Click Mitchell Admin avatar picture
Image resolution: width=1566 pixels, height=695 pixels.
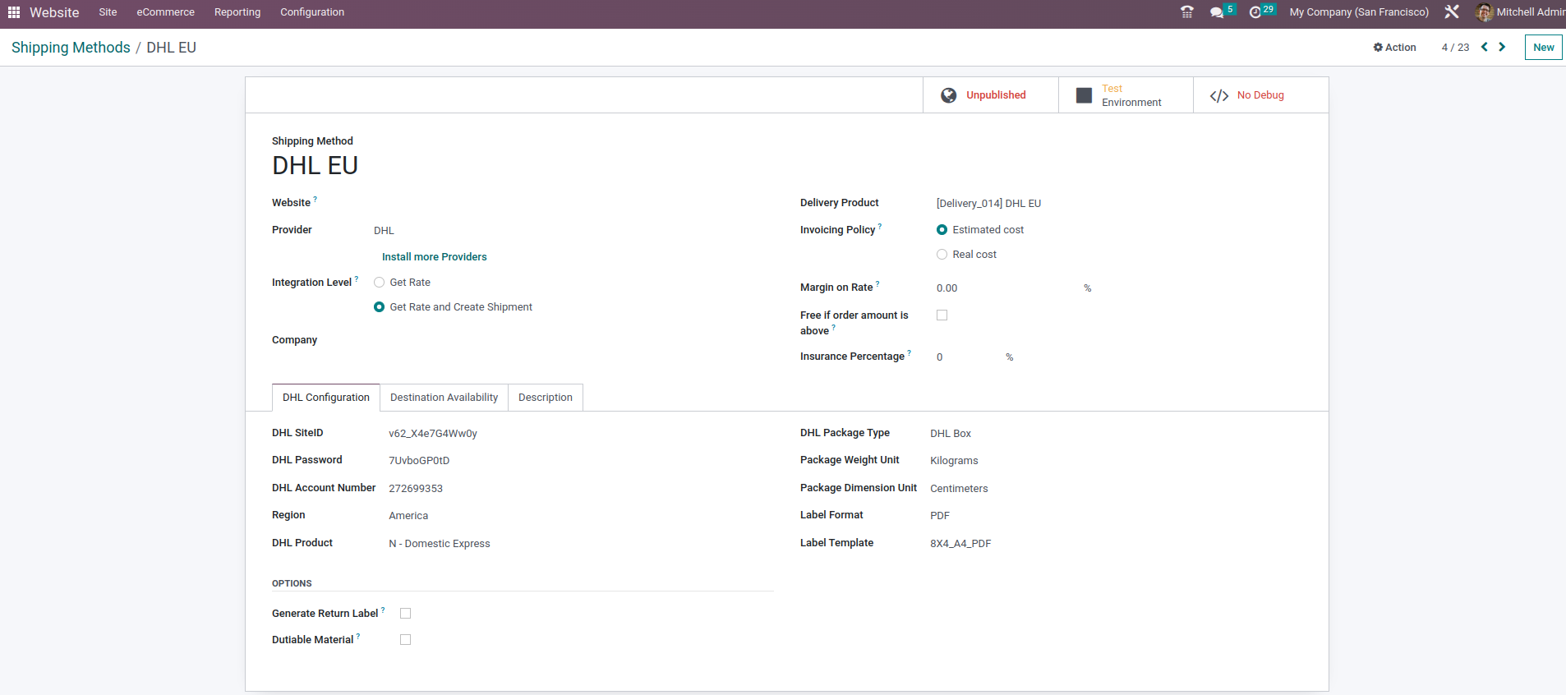1484,12
